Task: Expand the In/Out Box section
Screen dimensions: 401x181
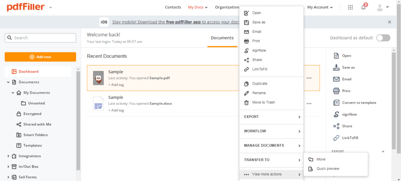Action: pos(8,167)
